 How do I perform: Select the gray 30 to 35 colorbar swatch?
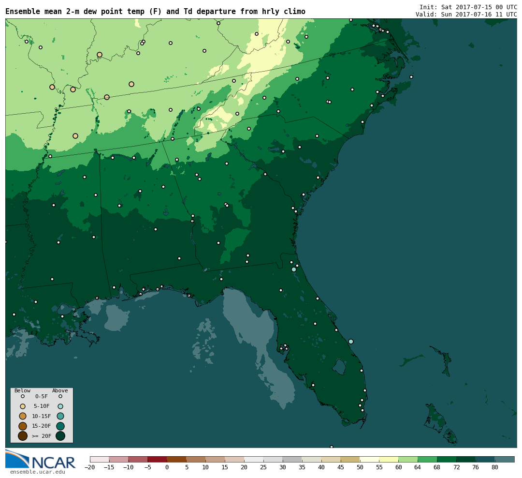coord(292,459)
